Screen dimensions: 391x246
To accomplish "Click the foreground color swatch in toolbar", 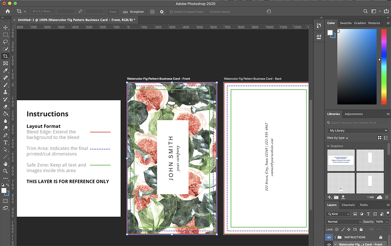I will tap(4, 191).
